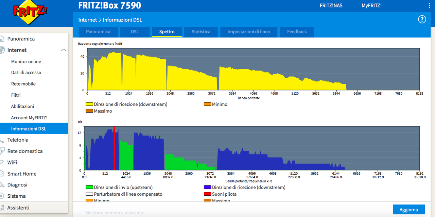This screenshot has width=435, height=217.
Task: Open the Feedback tab
Action: pos(297,32)
